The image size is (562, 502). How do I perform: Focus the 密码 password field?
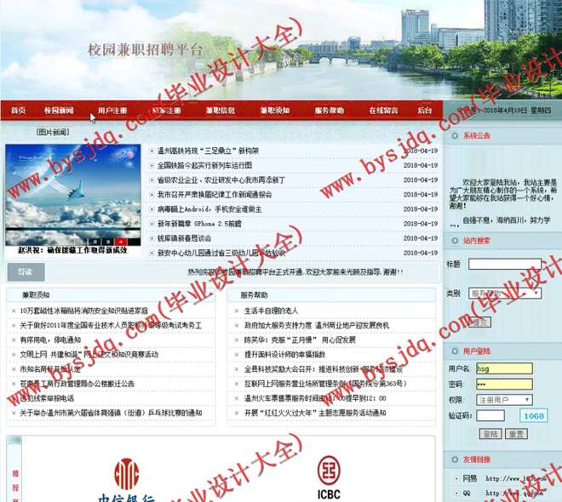click(x=504, y=385)
